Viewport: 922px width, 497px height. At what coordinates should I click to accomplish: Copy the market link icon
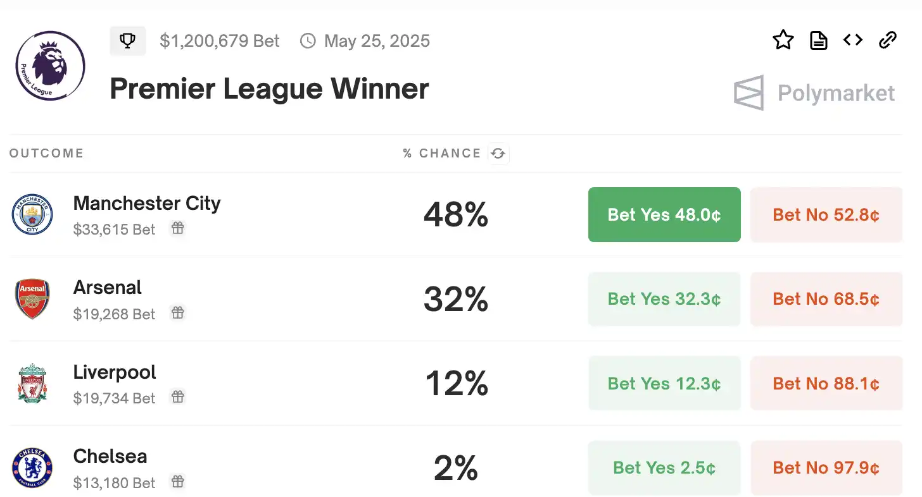point(888,40)
